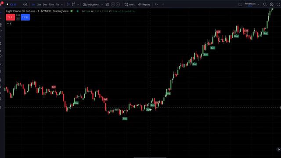Click the scroll-to-latest bar arrow icon
Screen dimensions: 281x158
pyautogui.click(x=278, y=149)
